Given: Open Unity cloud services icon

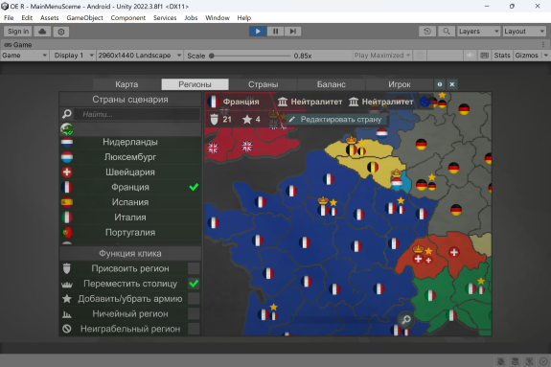Looking at the screenshot, I should coord(42,32).
